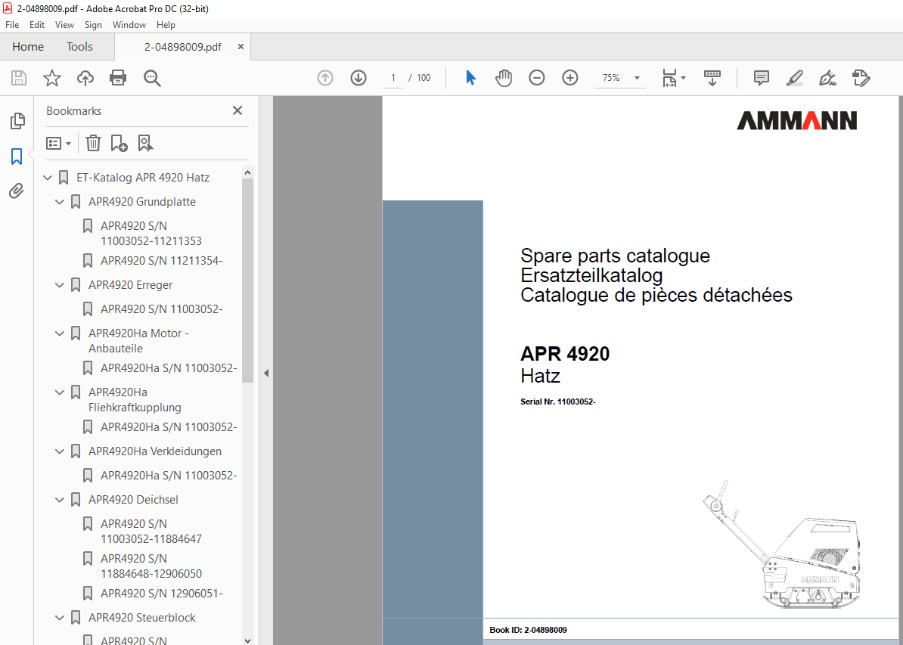The image size is (903, 645).
Task: Open the Page Thumbnails panel
Action: [x=17, y=121]
